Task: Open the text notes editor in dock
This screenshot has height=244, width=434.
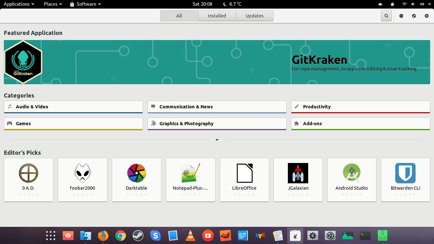Action: click(278, 235)
